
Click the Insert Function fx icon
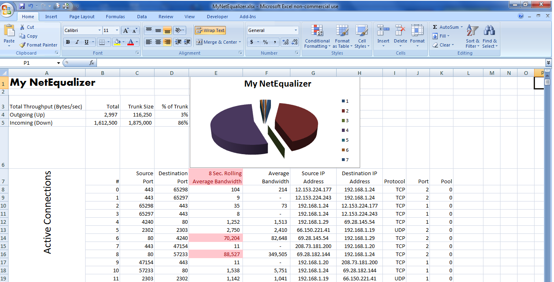coord(92,63)
